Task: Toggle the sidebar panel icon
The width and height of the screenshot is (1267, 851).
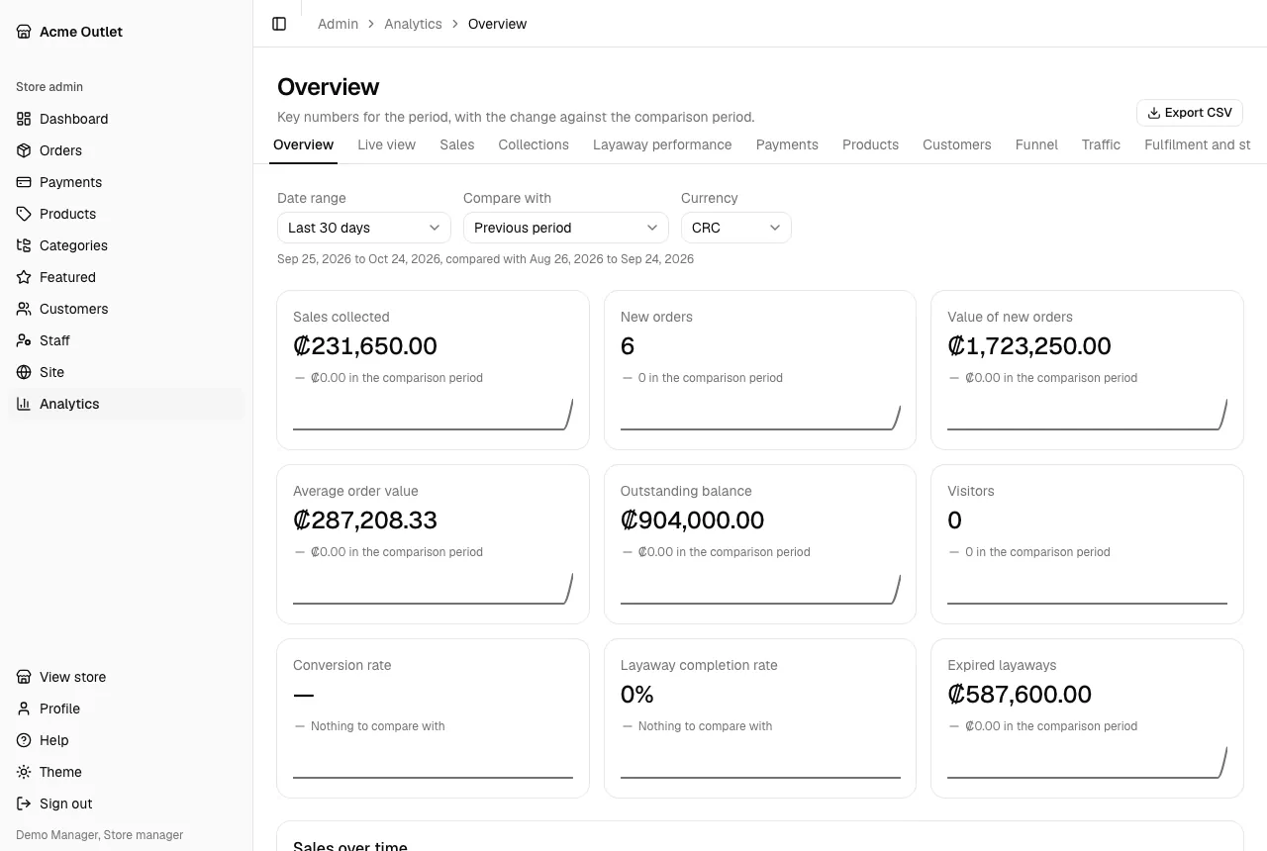Action: pyautogui.click(x=279, y=24)
